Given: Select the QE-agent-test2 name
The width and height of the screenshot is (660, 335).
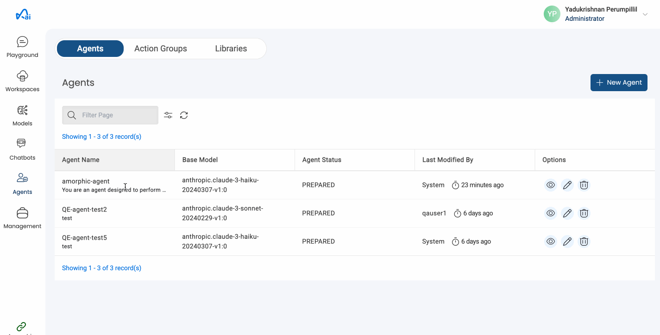Looking at the screenshot, I should click(x=84, y=210).
